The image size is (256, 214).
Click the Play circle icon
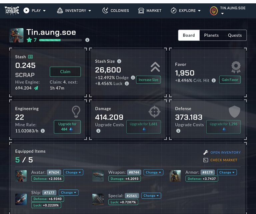click(x=26, y=11)
